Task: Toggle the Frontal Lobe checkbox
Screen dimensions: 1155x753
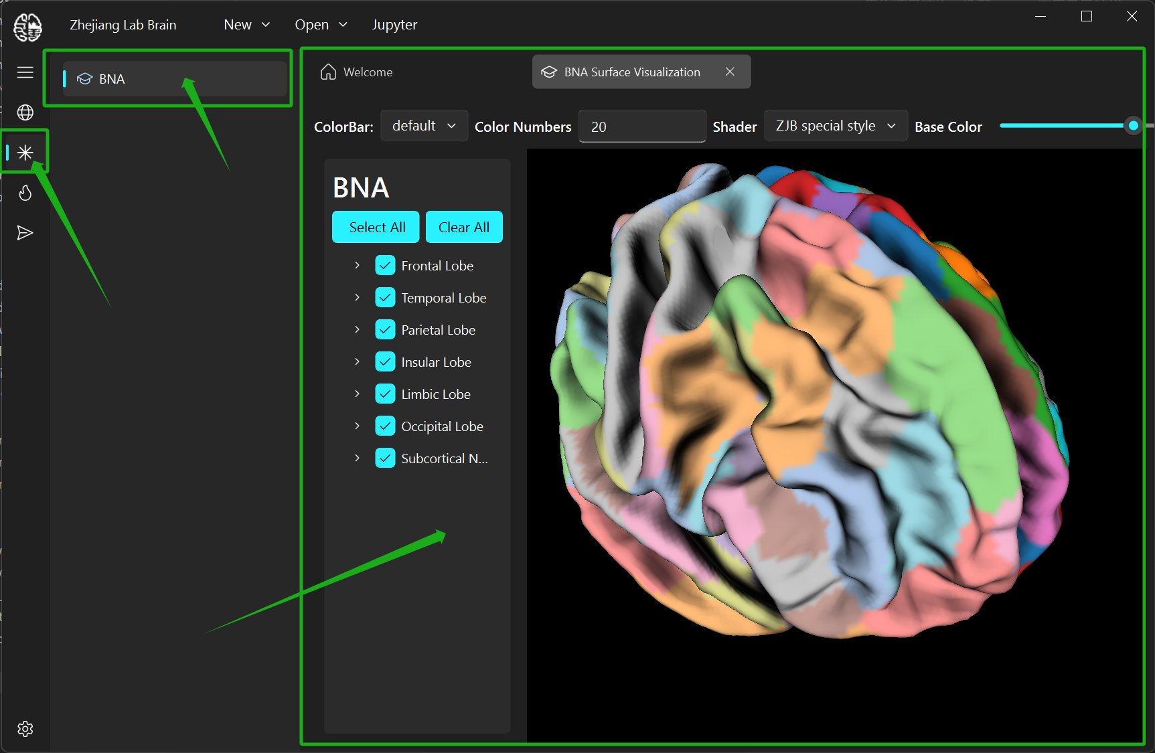Action: [x=385, y=266]
